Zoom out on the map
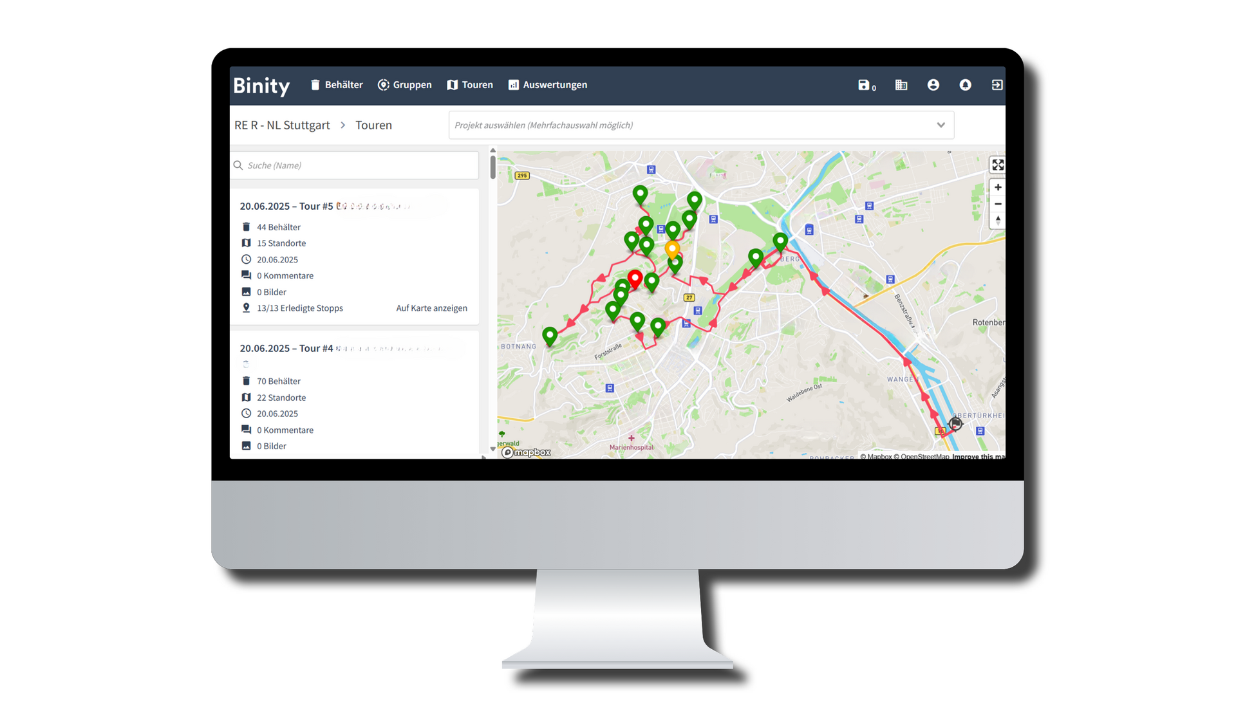Image resolution: width=1236 pixels, height=718 pixels. pyautogui.click(x=997, y=204)
